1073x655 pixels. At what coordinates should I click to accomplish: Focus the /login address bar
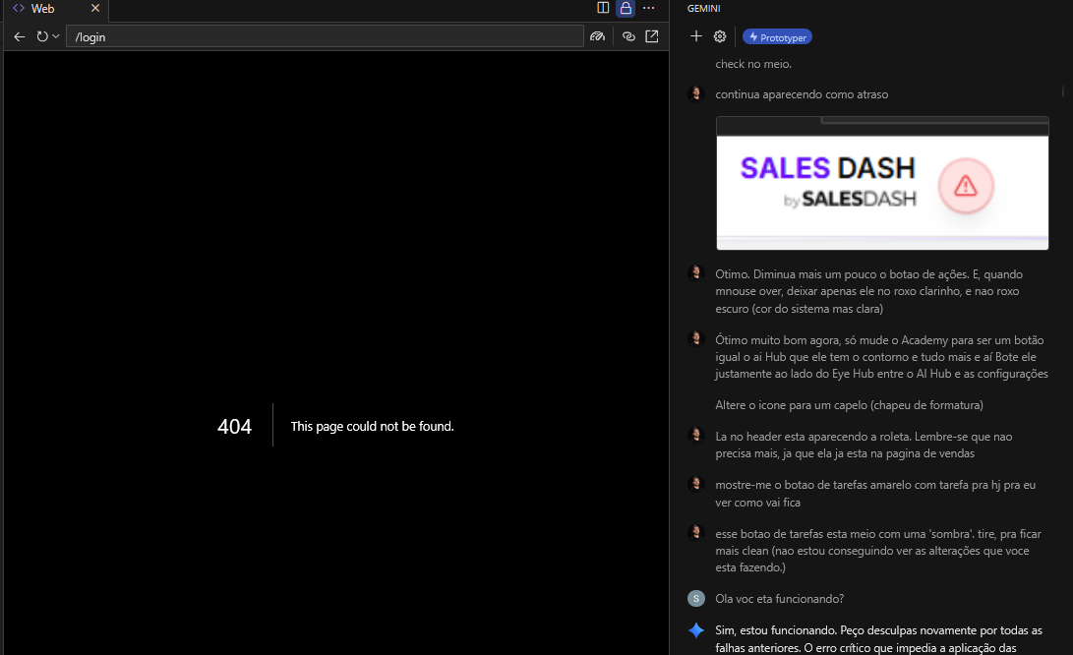pyautogui.click(x=325, y=37)
